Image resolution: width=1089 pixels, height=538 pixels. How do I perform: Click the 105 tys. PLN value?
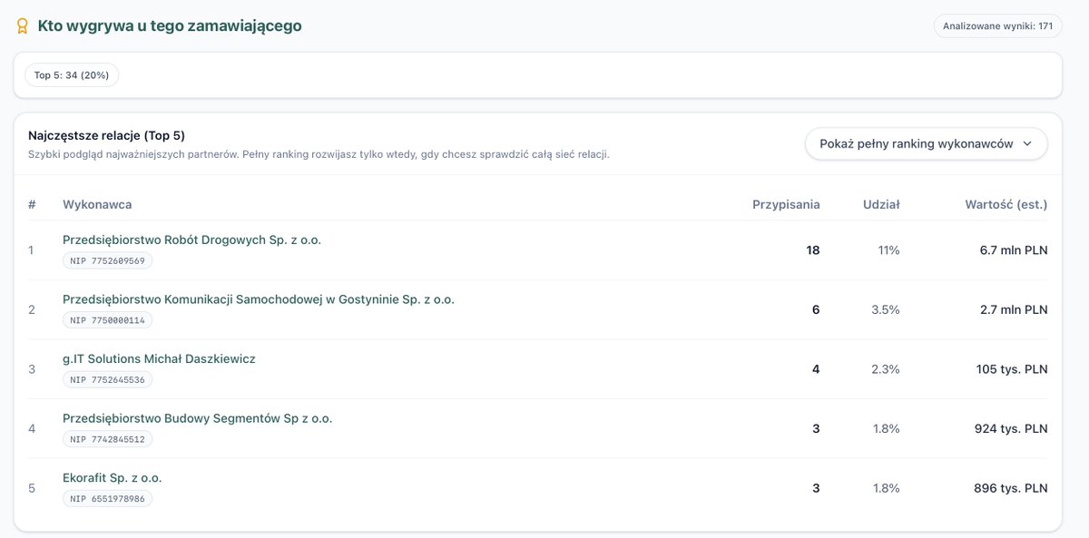coord(1012,369)
